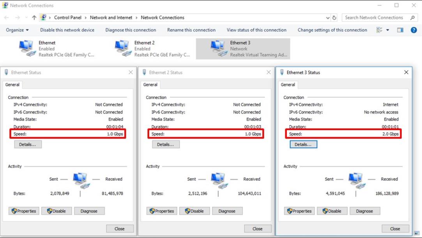Viewport: 422px width, 238px height.
Task: Go back with the Back arrow
Action: (x=7, y=18)
